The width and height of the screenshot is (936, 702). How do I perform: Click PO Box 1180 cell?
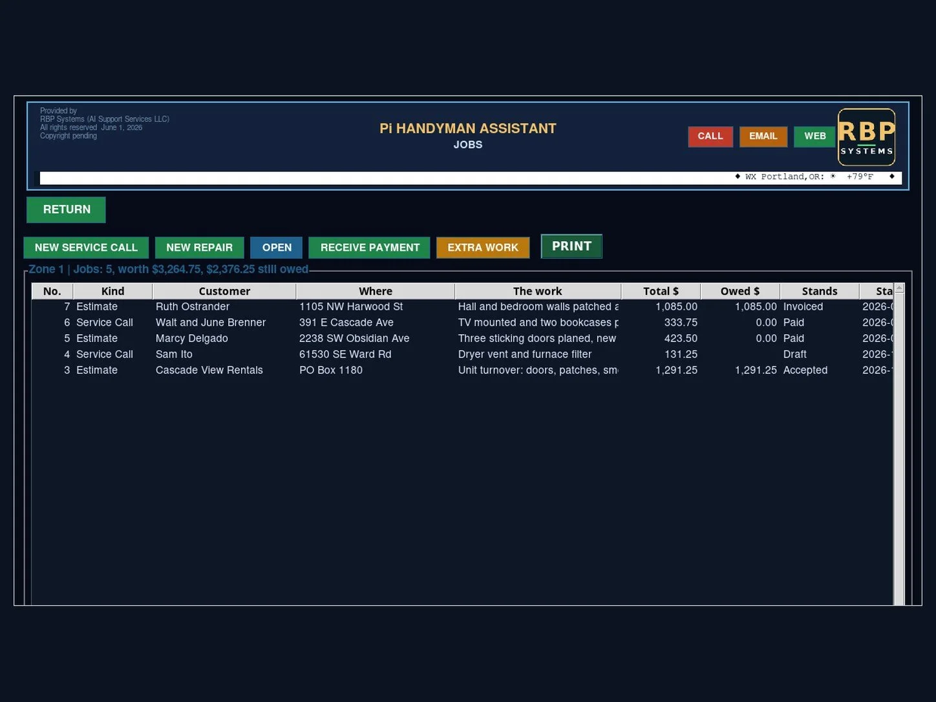[x=331, y=370]
